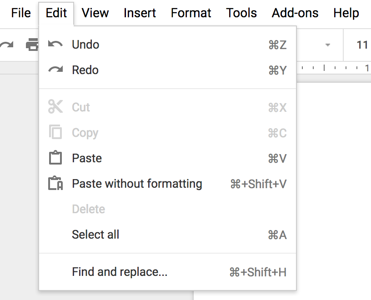Image resolution: width=371 pixels, height=300 pixels.
Task: Open the Format menu
Action: (x=191, y=13)
